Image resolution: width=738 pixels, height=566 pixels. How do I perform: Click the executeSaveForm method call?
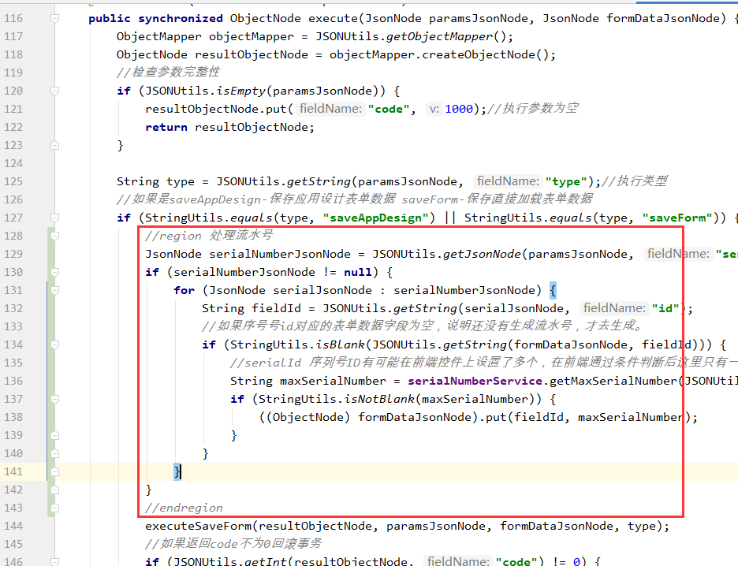pos(201,526)
